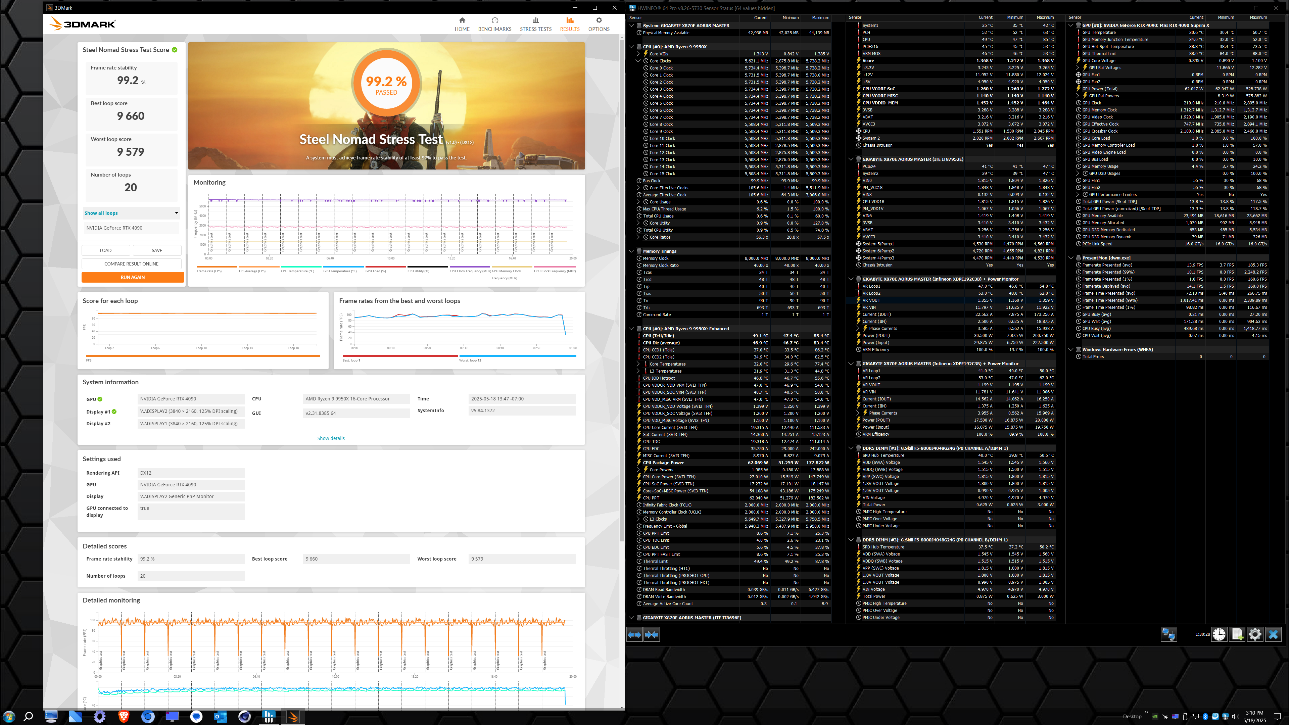Open the BENCHMARKS tab in 3DMark
This screenshot has height=725, width=1289.
(x=494, y=24)
